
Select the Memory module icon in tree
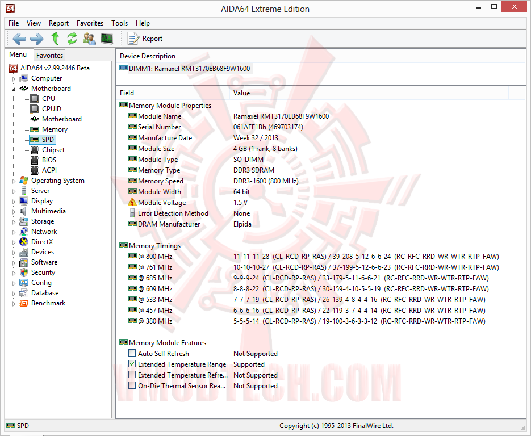tap(35, 129)
